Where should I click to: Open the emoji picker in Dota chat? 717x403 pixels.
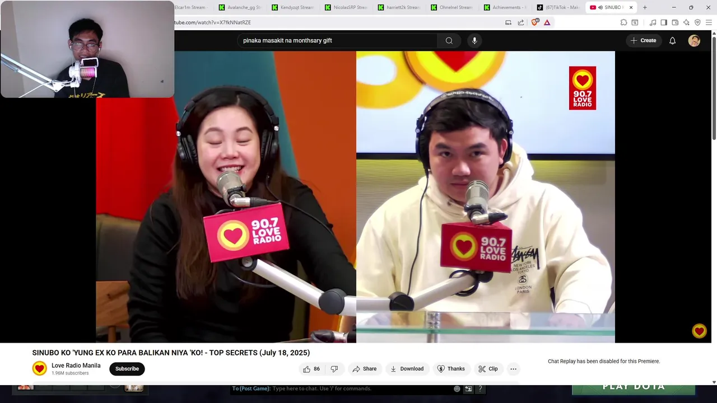click(457, 388)
